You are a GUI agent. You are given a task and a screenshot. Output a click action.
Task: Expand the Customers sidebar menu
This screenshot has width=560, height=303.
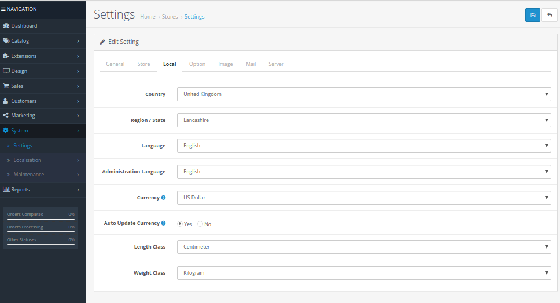pos(24,101)
